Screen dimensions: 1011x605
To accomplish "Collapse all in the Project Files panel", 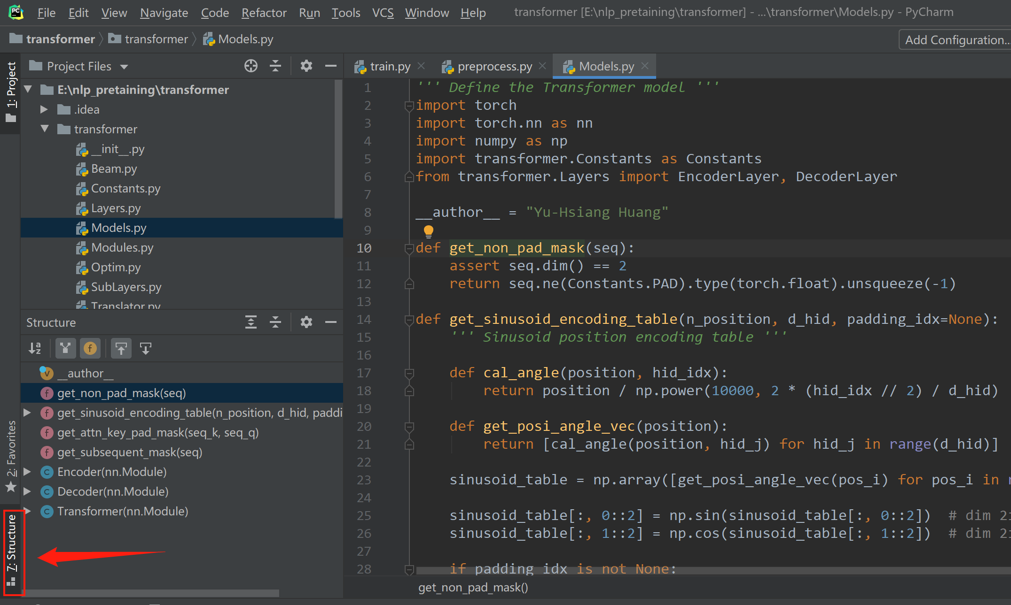I will pos(275,66).
